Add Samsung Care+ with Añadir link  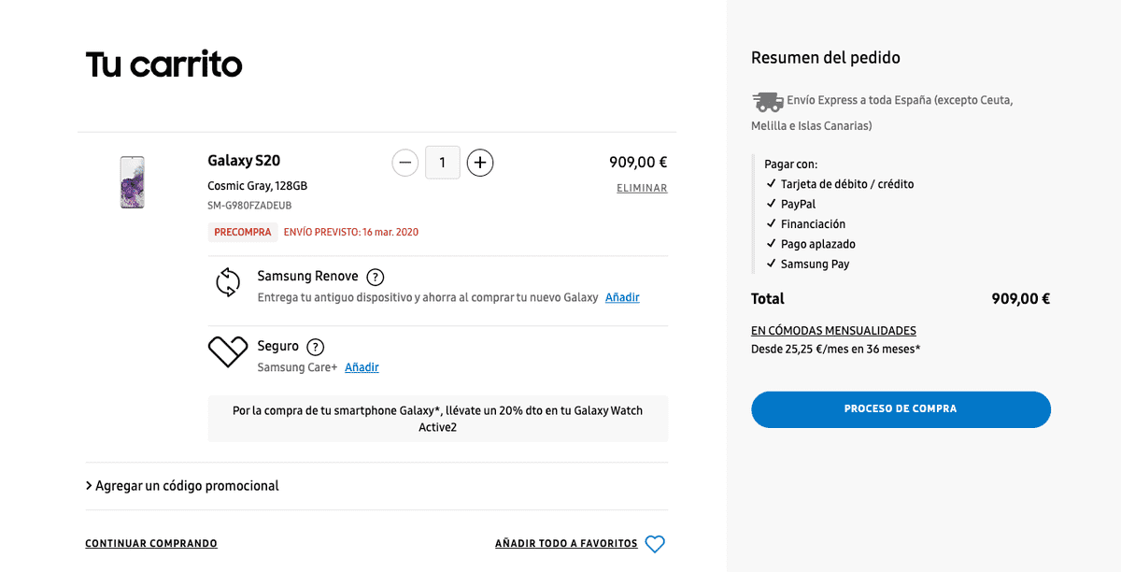pos(362,367)
